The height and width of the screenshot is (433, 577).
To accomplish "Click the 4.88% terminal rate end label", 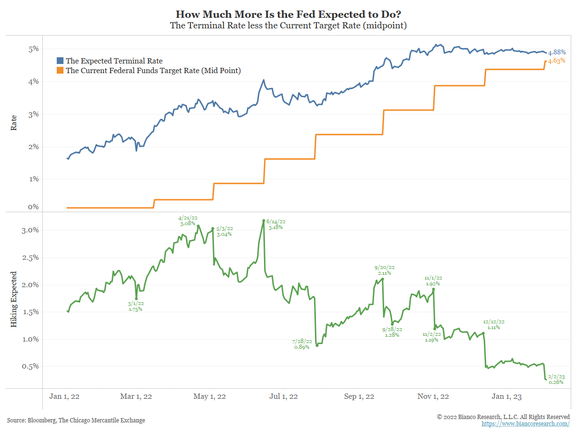I will click(x=557, y=52).
